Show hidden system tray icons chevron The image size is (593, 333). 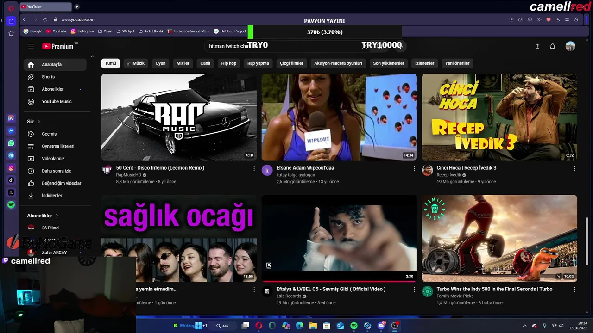524,326
